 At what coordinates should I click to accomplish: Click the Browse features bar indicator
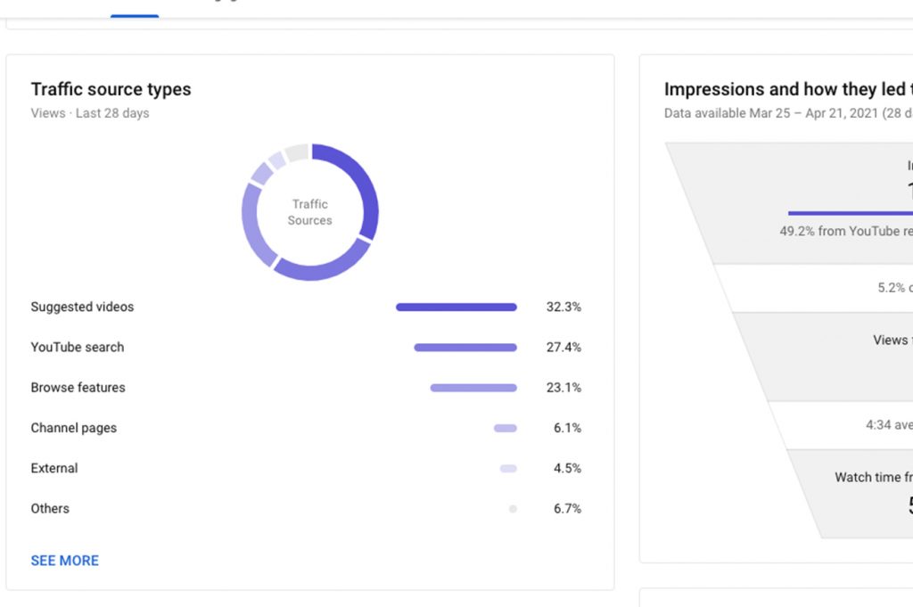pos(473,388)
